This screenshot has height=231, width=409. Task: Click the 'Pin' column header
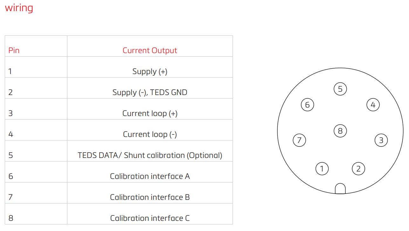(14, 51)
